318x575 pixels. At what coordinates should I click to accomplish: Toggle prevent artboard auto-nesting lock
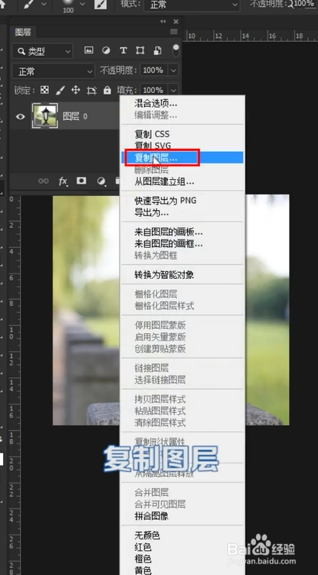[x=91, y=90]
